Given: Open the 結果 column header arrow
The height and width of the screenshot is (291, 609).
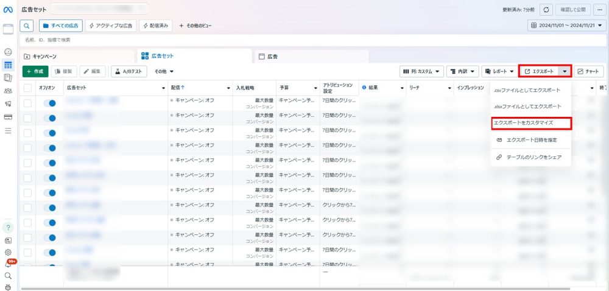Looking at the screenshot, I should [402, 88].
